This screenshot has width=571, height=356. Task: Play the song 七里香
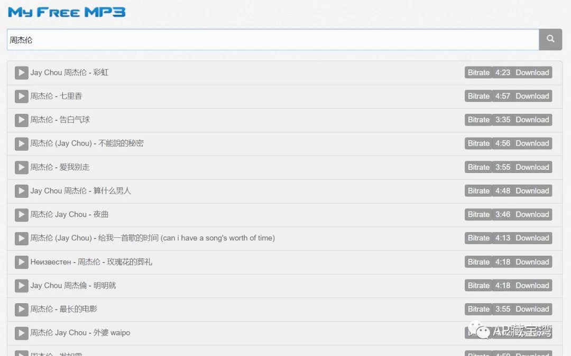click(x=22, y=97)
